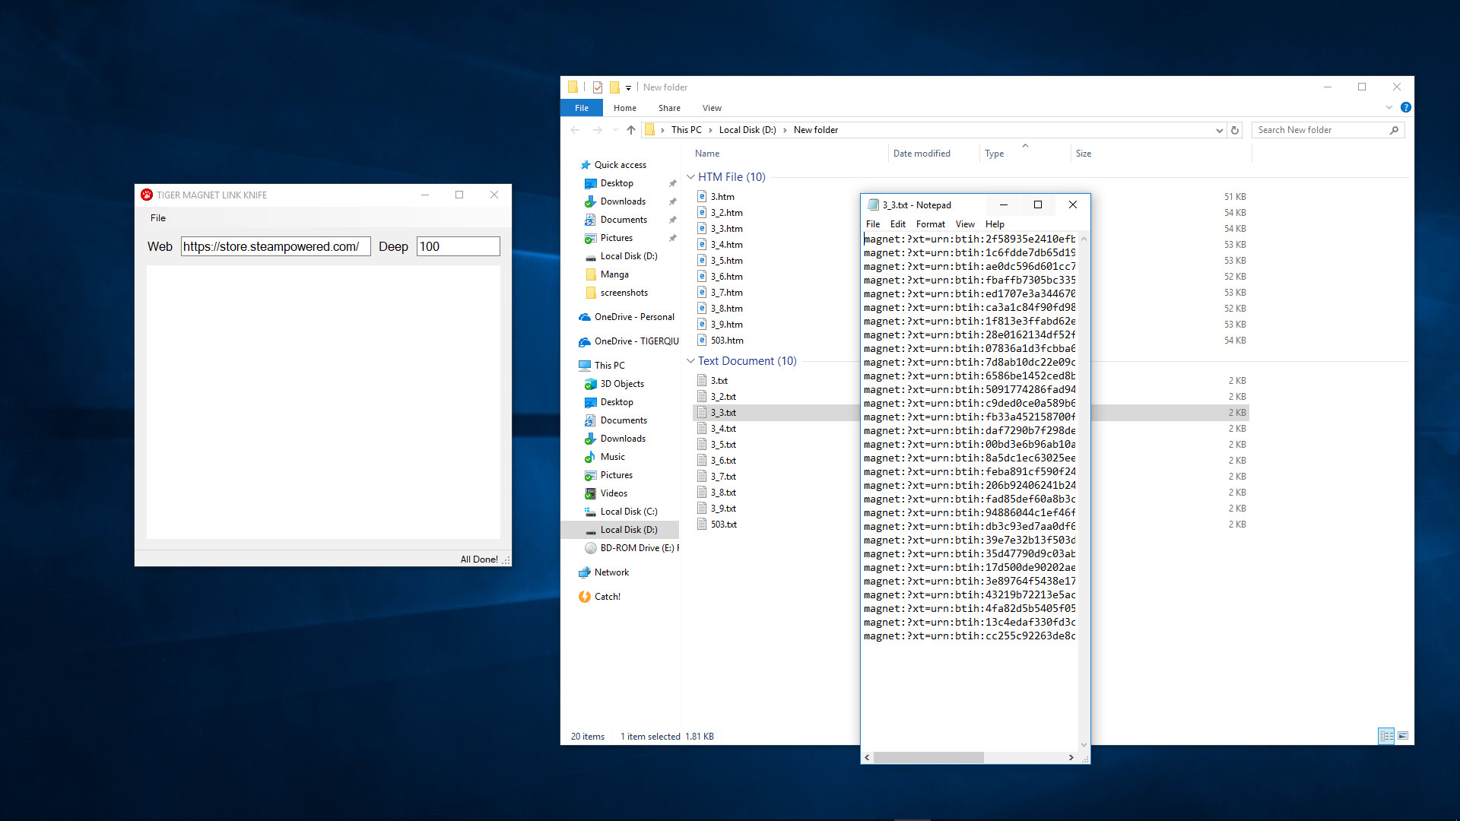Open the address bar dropdown arrow
The width and height of the screenshot is (1460, 821).
pyautogui.click(x=1220, y=130)
